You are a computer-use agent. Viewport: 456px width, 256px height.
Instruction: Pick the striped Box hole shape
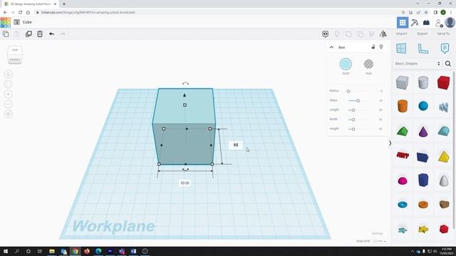point(402,82)
